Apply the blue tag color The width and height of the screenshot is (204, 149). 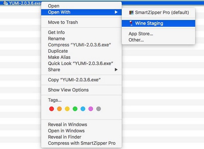(83, 109)
